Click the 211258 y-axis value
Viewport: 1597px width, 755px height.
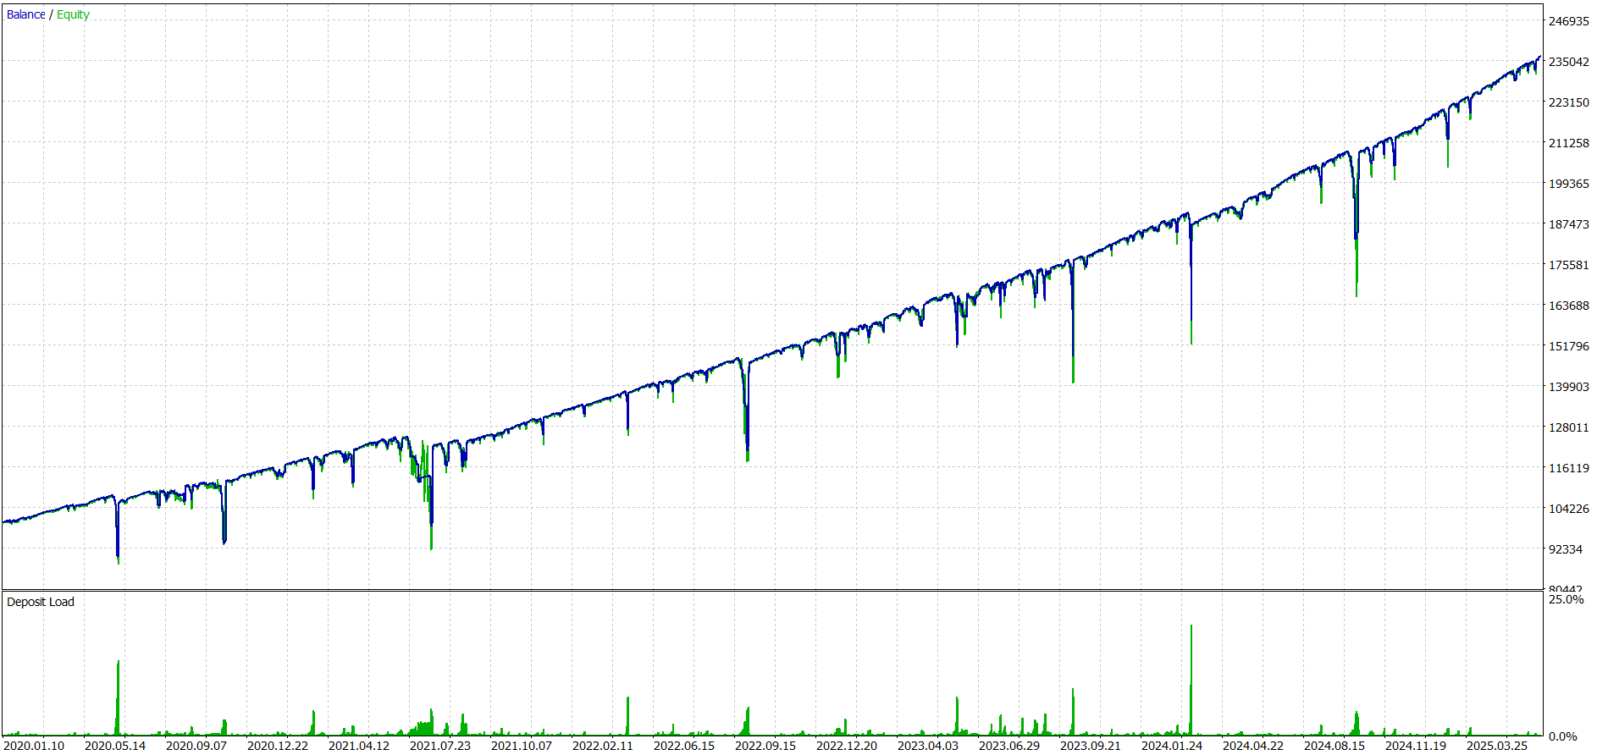click(x=1569, y=143)
